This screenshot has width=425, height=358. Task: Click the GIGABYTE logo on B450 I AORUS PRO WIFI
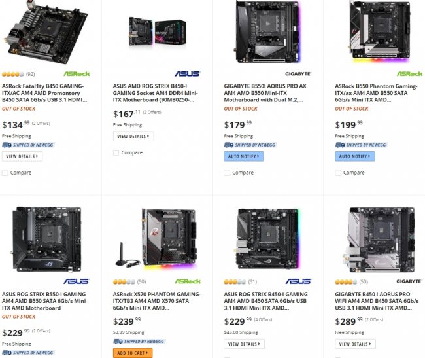(x=409, y=281)
